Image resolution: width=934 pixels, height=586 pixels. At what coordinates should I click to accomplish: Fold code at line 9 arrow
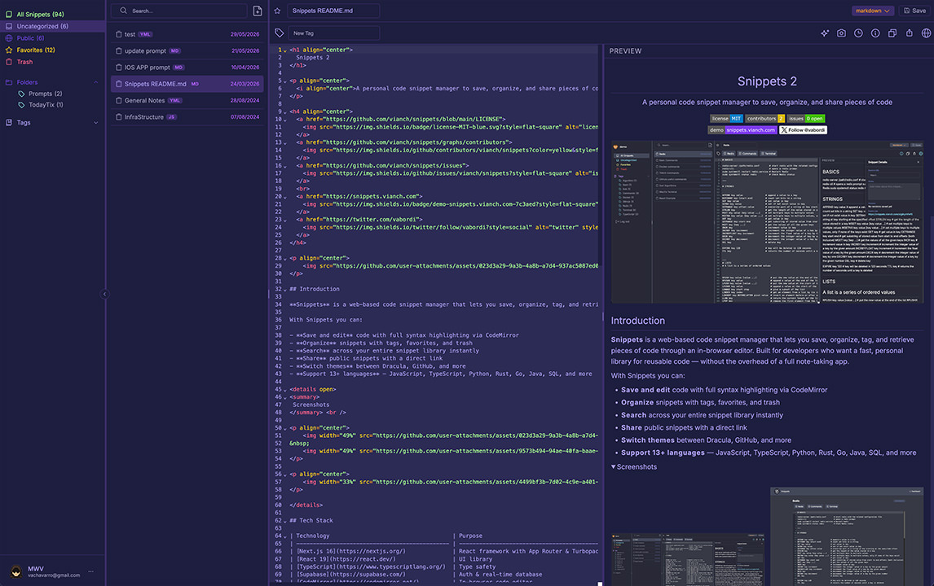(x=285, y=112)
